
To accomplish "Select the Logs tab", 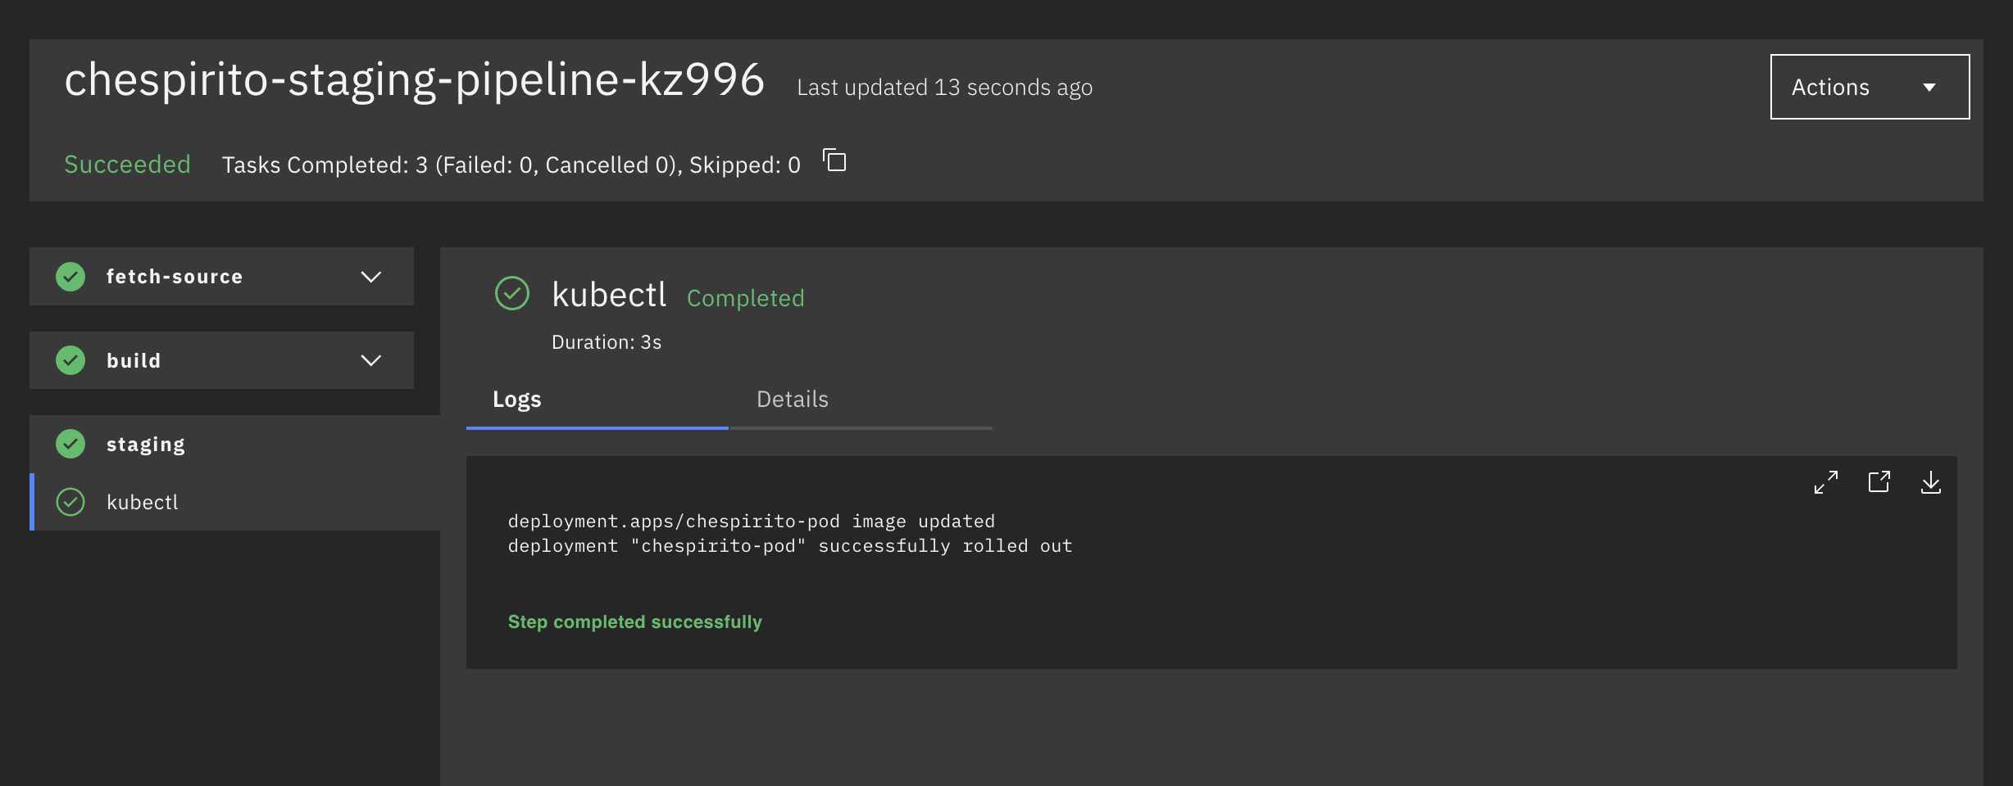I will (x=516, y=400).
